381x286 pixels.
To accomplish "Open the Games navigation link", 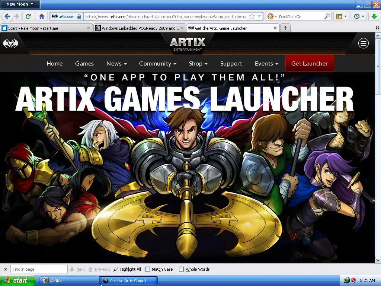I will click(84, 63).
